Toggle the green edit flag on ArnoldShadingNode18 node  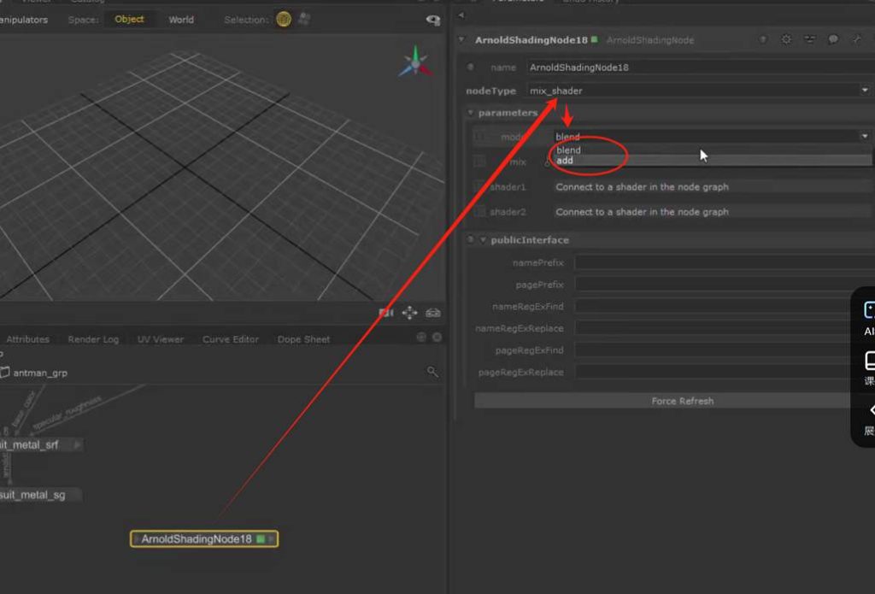(261, 539)
